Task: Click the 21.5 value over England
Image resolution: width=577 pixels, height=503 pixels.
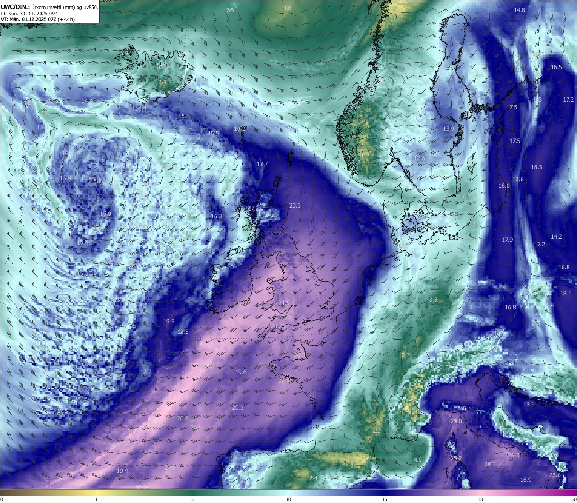Action: click(284, 303)
